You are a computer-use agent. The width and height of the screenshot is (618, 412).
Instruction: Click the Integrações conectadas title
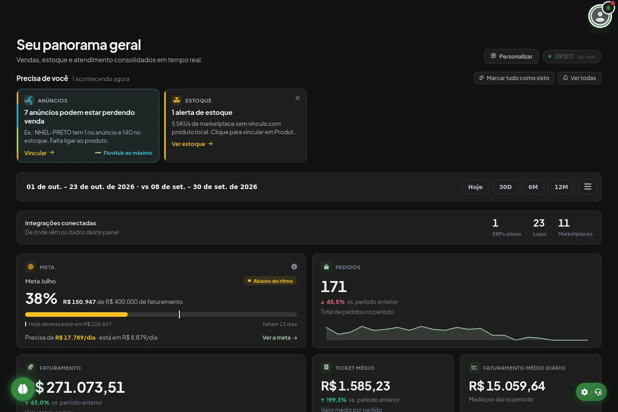coord(60,223)
